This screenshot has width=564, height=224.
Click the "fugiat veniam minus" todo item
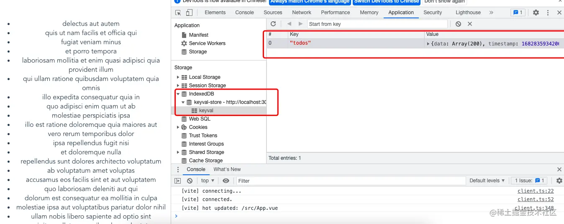click(91, 42)
